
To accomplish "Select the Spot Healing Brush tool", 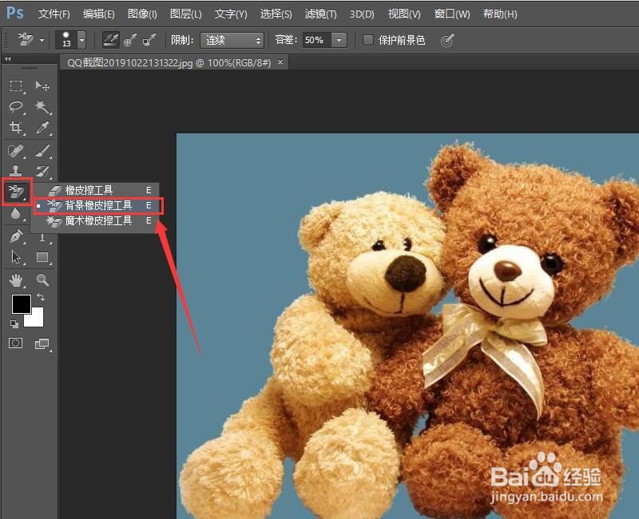I will pos(16,151).
